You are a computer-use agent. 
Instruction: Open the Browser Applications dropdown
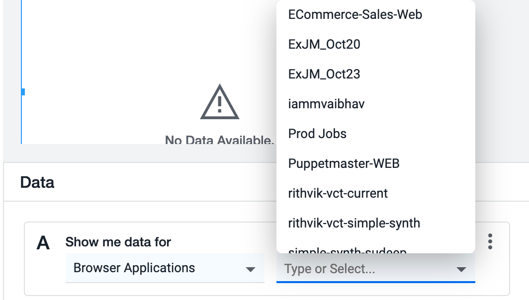[165, 268]
